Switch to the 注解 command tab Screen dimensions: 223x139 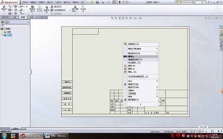[14, 18]
